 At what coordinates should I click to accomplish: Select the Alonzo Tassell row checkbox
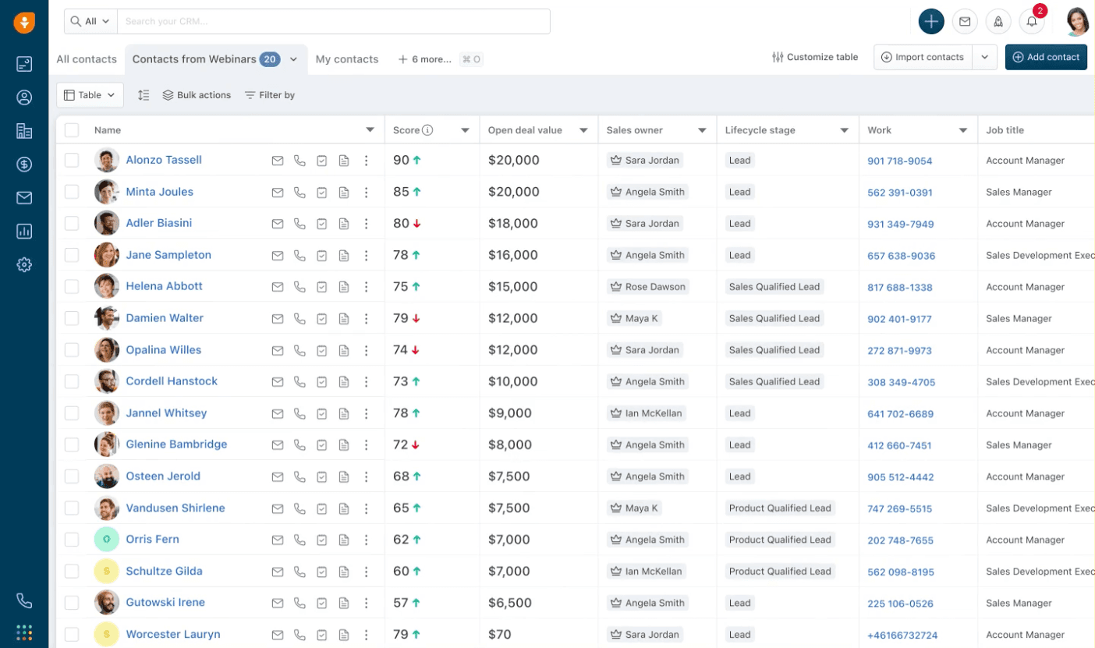(72, 160)
